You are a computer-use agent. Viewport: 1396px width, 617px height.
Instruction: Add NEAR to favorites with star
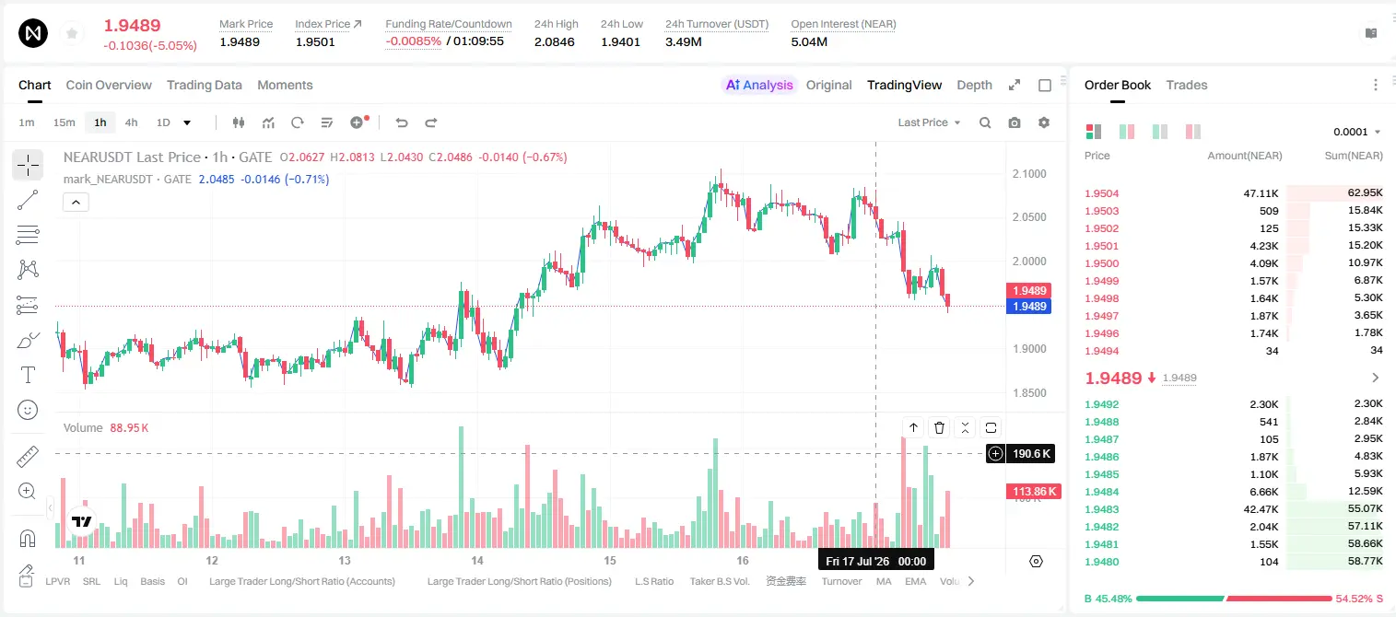tap(71, 34)
